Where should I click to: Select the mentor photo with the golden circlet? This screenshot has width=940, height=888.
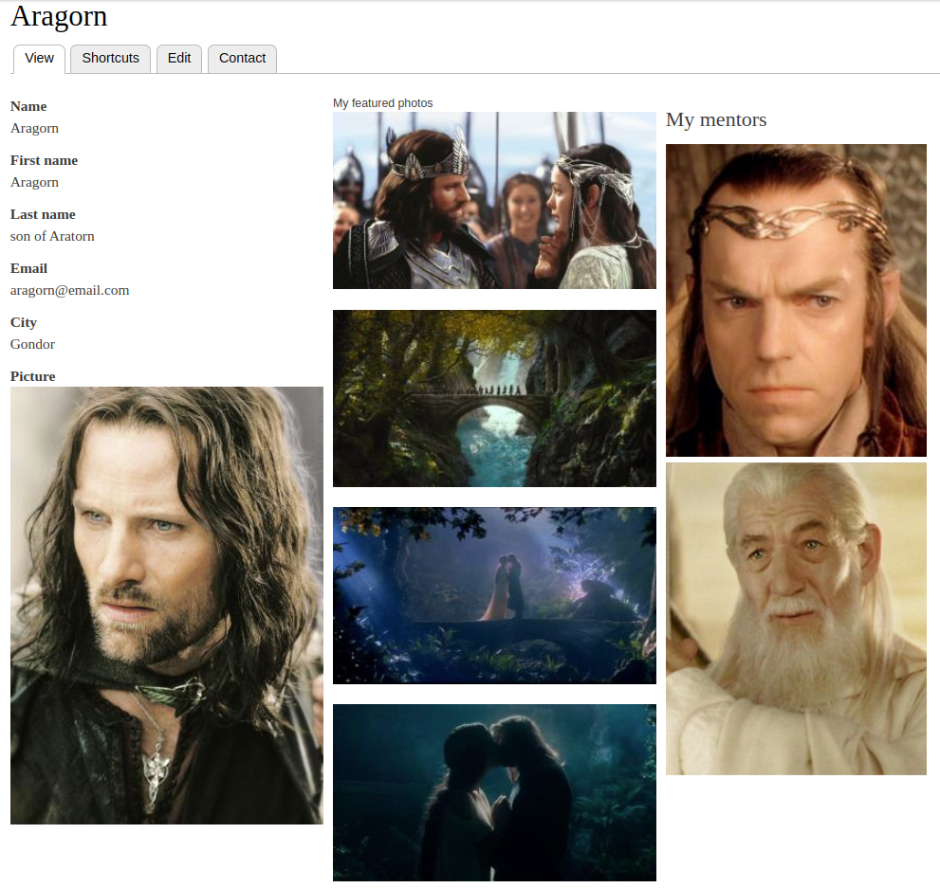[796, 300]
